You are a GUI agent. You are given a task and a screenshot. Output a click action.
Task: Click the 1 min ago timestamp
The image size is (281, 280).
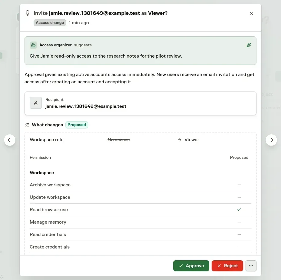click(79, 23)
